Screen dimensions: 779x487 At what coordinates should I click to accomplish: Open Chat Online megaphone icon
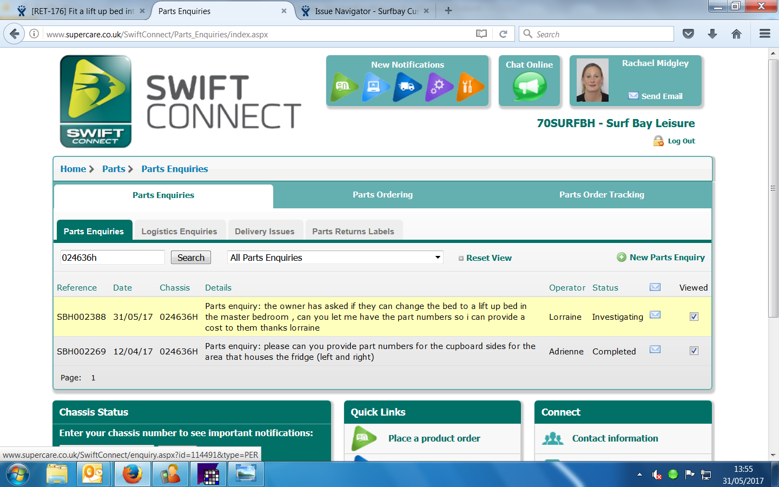pyautogui.click(x=529, y=87)
